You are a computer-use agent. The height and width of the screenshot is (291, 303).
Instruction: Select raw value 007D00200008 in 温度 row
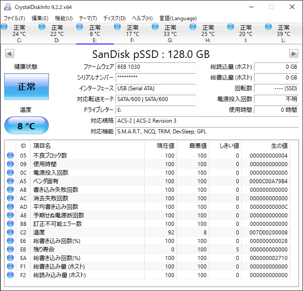pyautogui.click(x=268, y=232)
